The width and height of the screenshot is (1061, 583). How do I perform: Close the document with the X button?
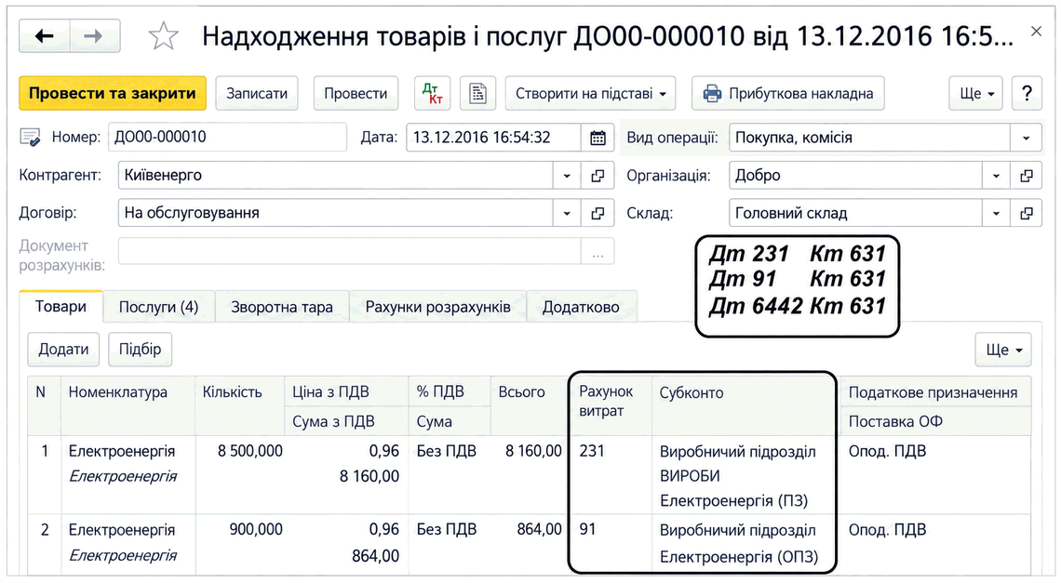(x=1036, y=31)
